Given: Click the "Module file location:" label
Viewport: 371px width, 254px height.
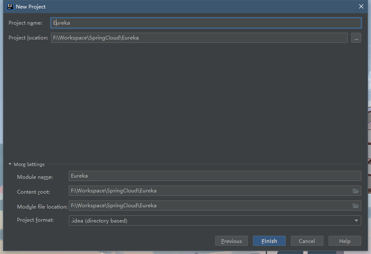Looking at the screenshot, I should [x=42, y=207].
